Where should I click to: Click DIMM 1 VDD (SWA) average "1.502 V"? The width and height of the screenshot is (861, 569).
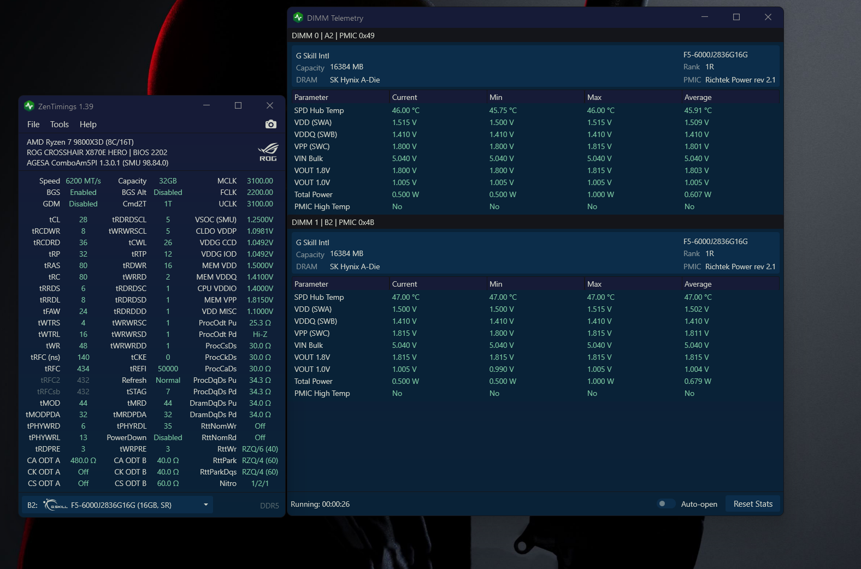[x=697, y=309]
